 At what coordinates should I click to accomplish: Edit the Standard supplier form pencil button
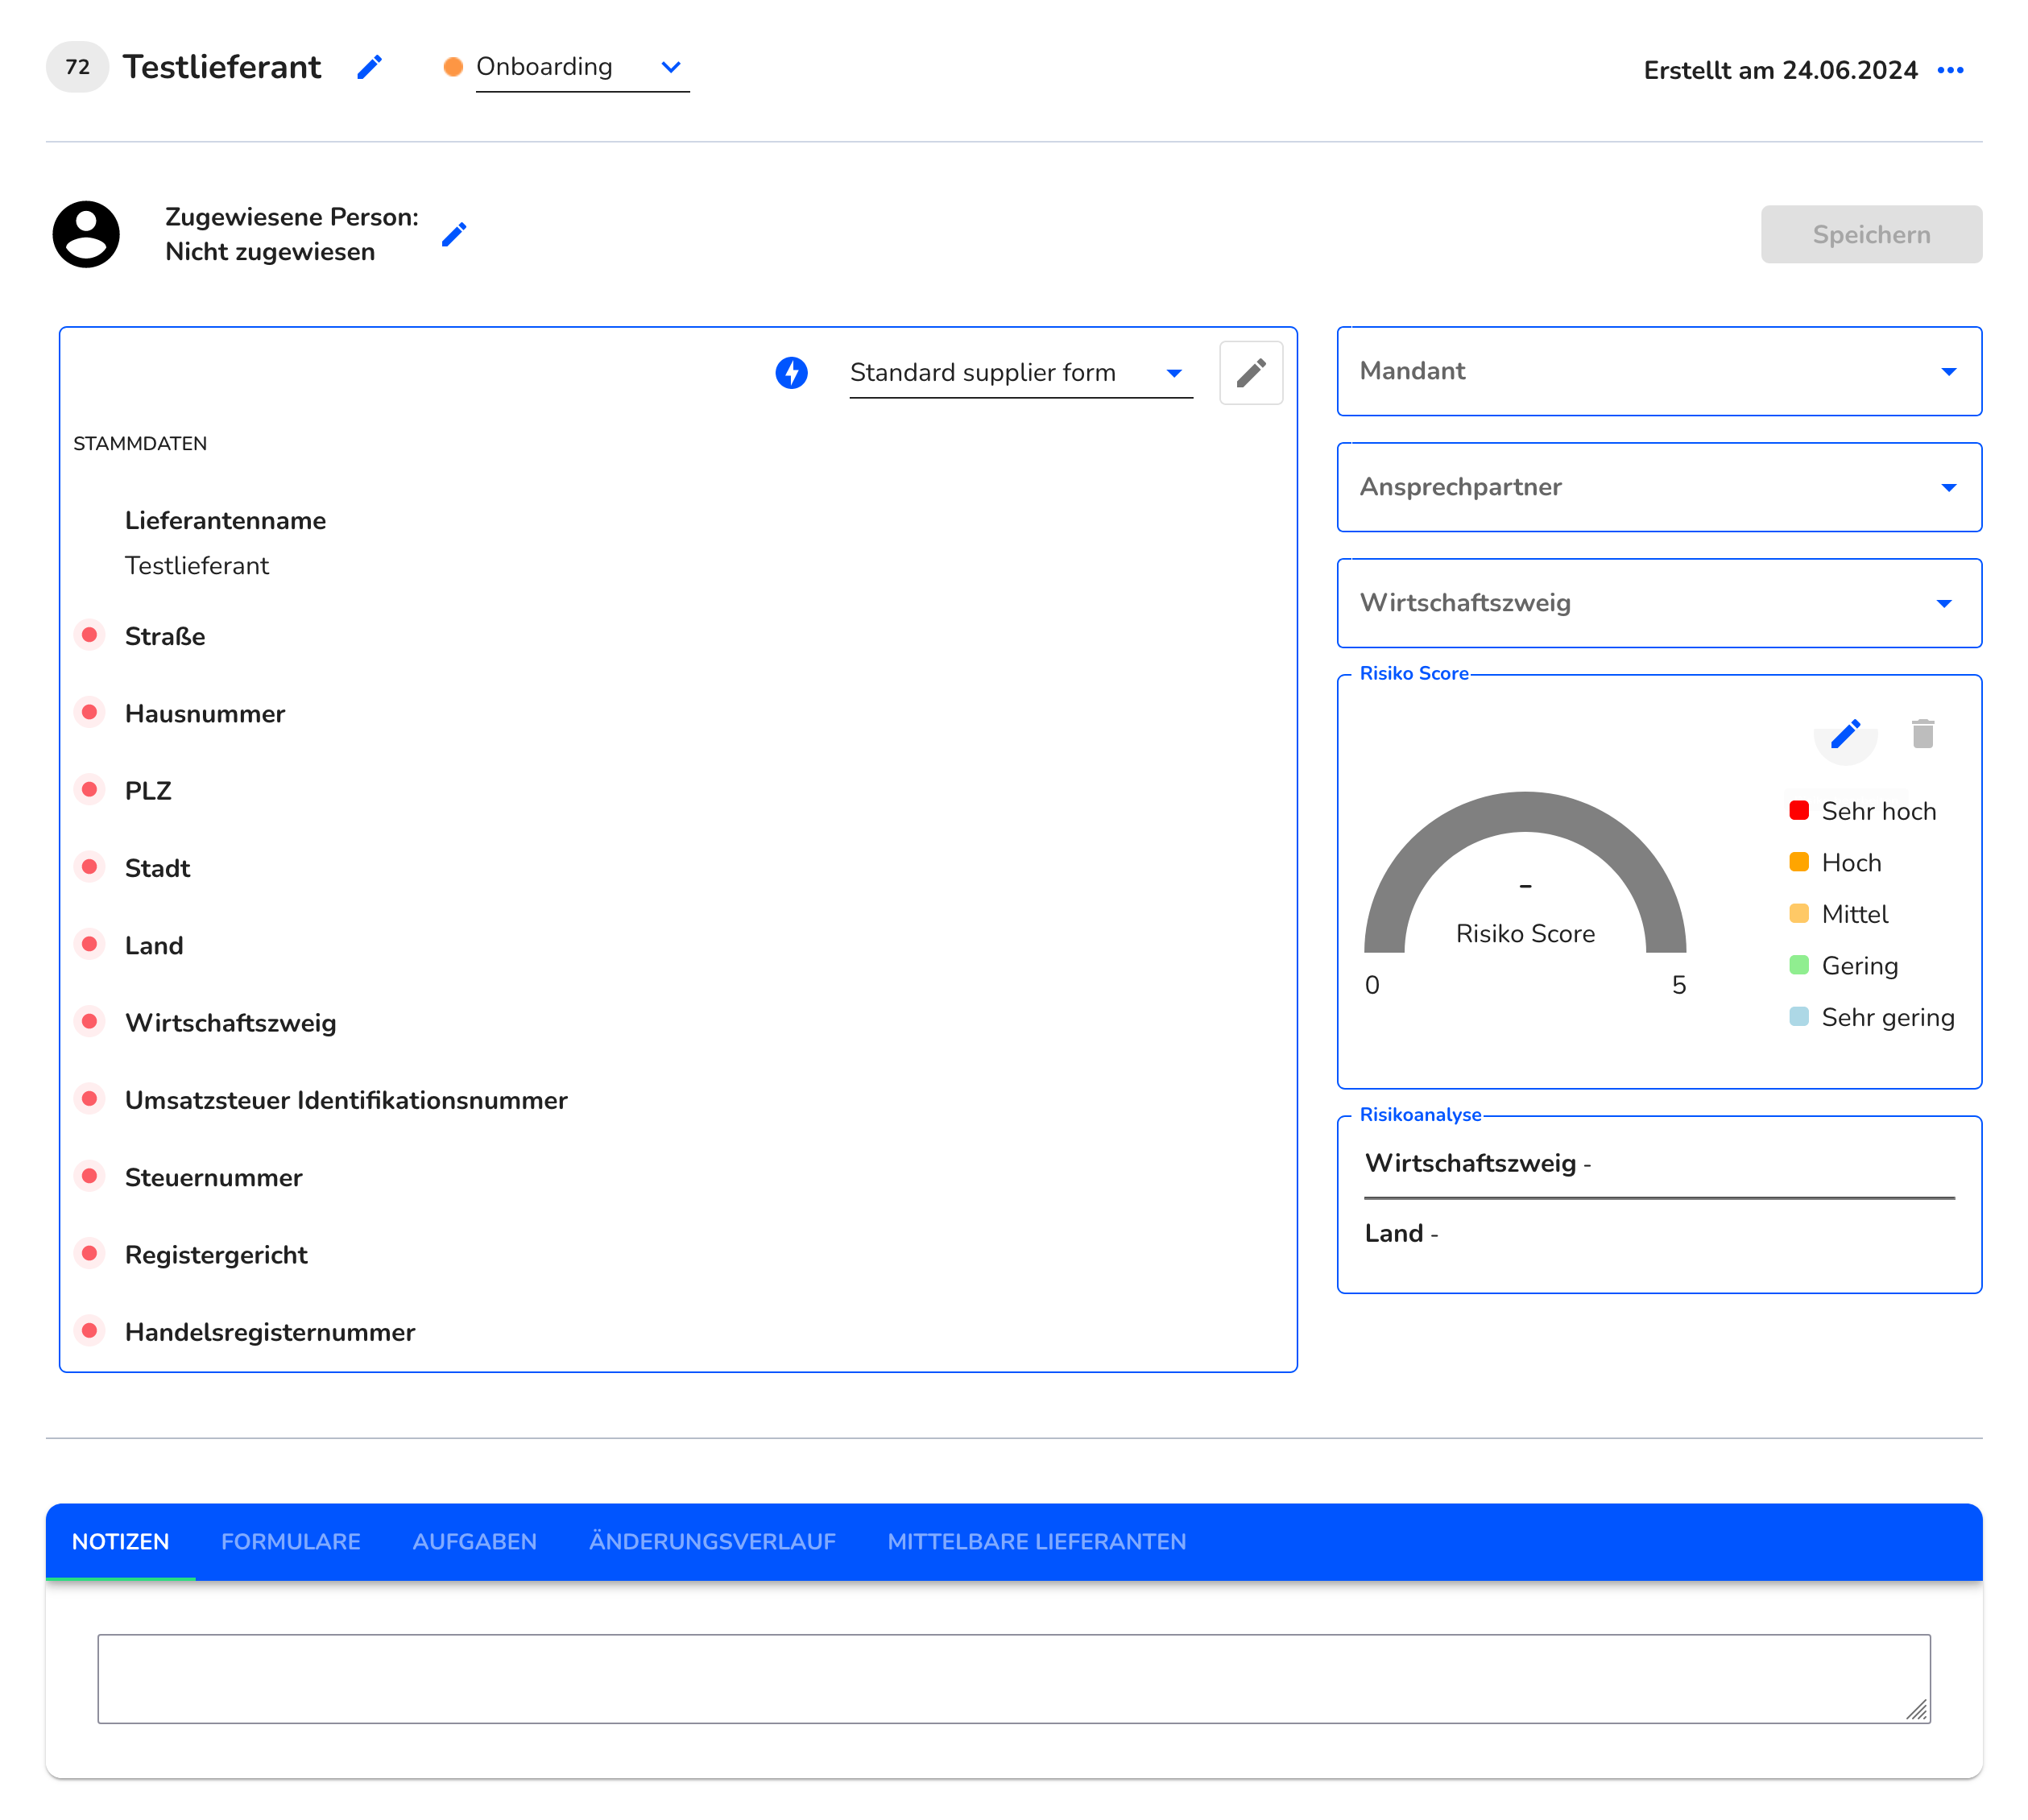1251,373
